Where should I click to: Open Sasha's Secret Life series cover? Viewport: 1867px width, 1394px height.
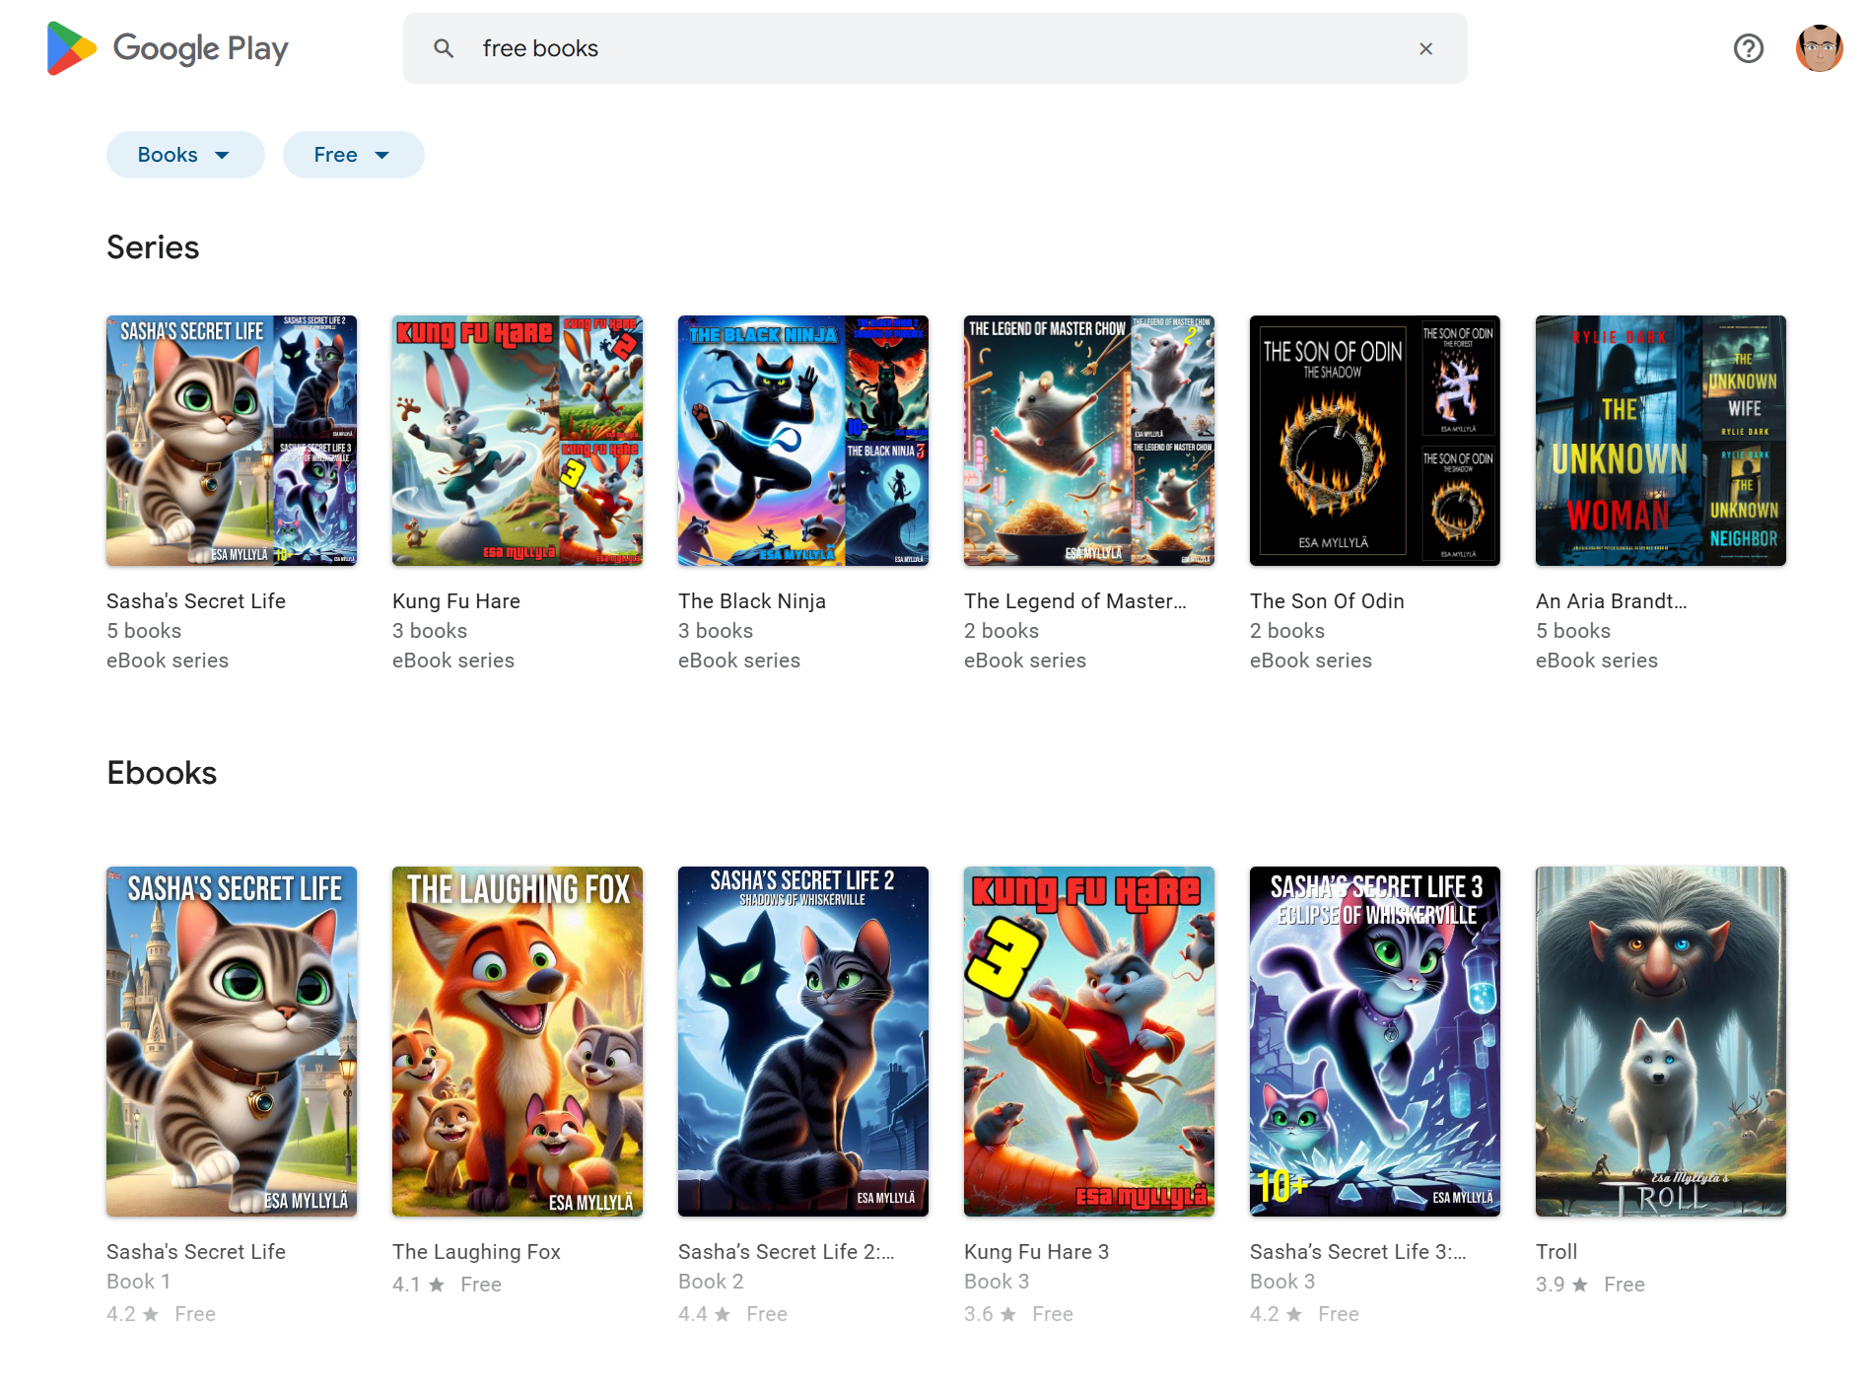232,441
